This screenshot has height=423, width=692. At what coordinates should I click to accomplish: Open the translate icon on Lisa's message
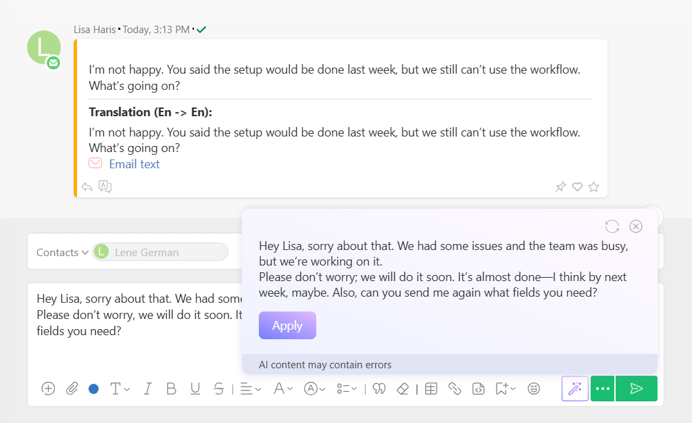click(105, 186)
